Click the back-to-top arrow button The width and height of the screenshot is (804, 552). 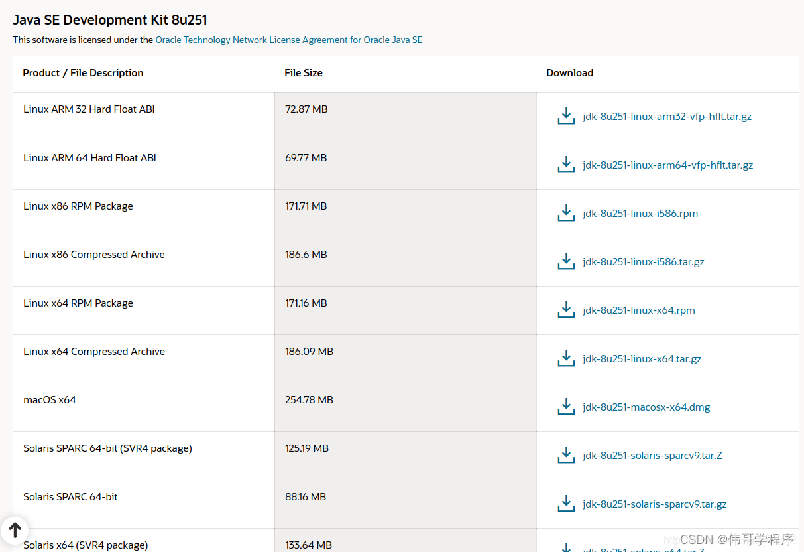pyautogui.click(x=15, y=530)
